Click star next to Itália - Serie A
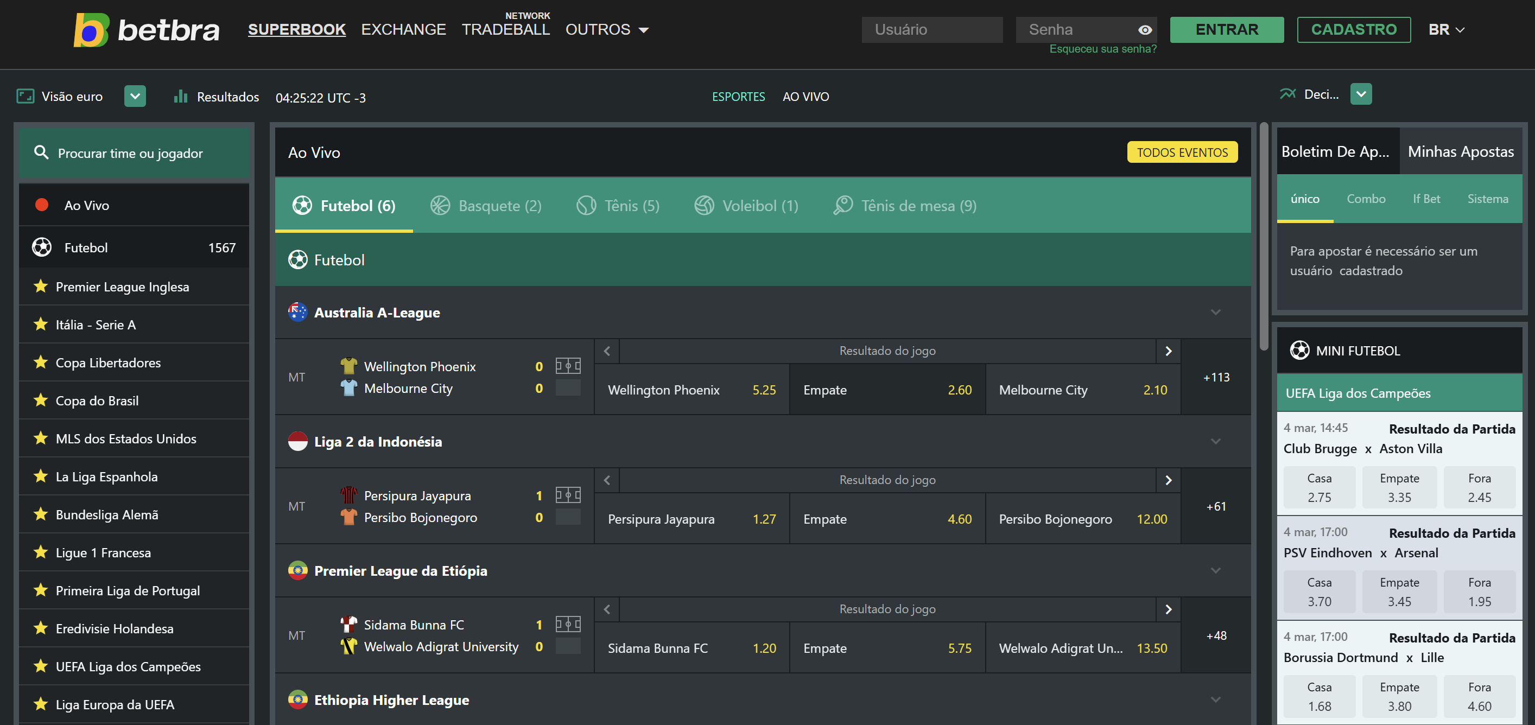This screenshot has width=1535, height=725. (x=41, y=324)
